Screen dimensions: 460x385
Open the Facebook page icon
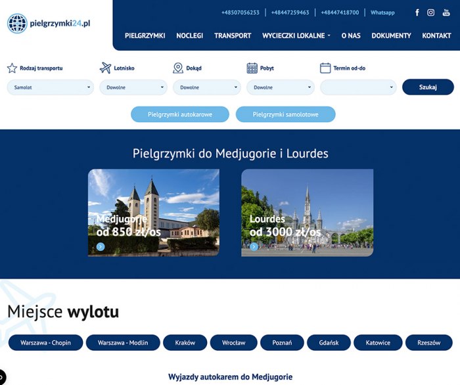pos(417,12)
